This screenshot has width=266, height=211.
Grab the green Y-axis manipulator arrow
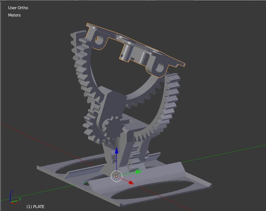138,172
